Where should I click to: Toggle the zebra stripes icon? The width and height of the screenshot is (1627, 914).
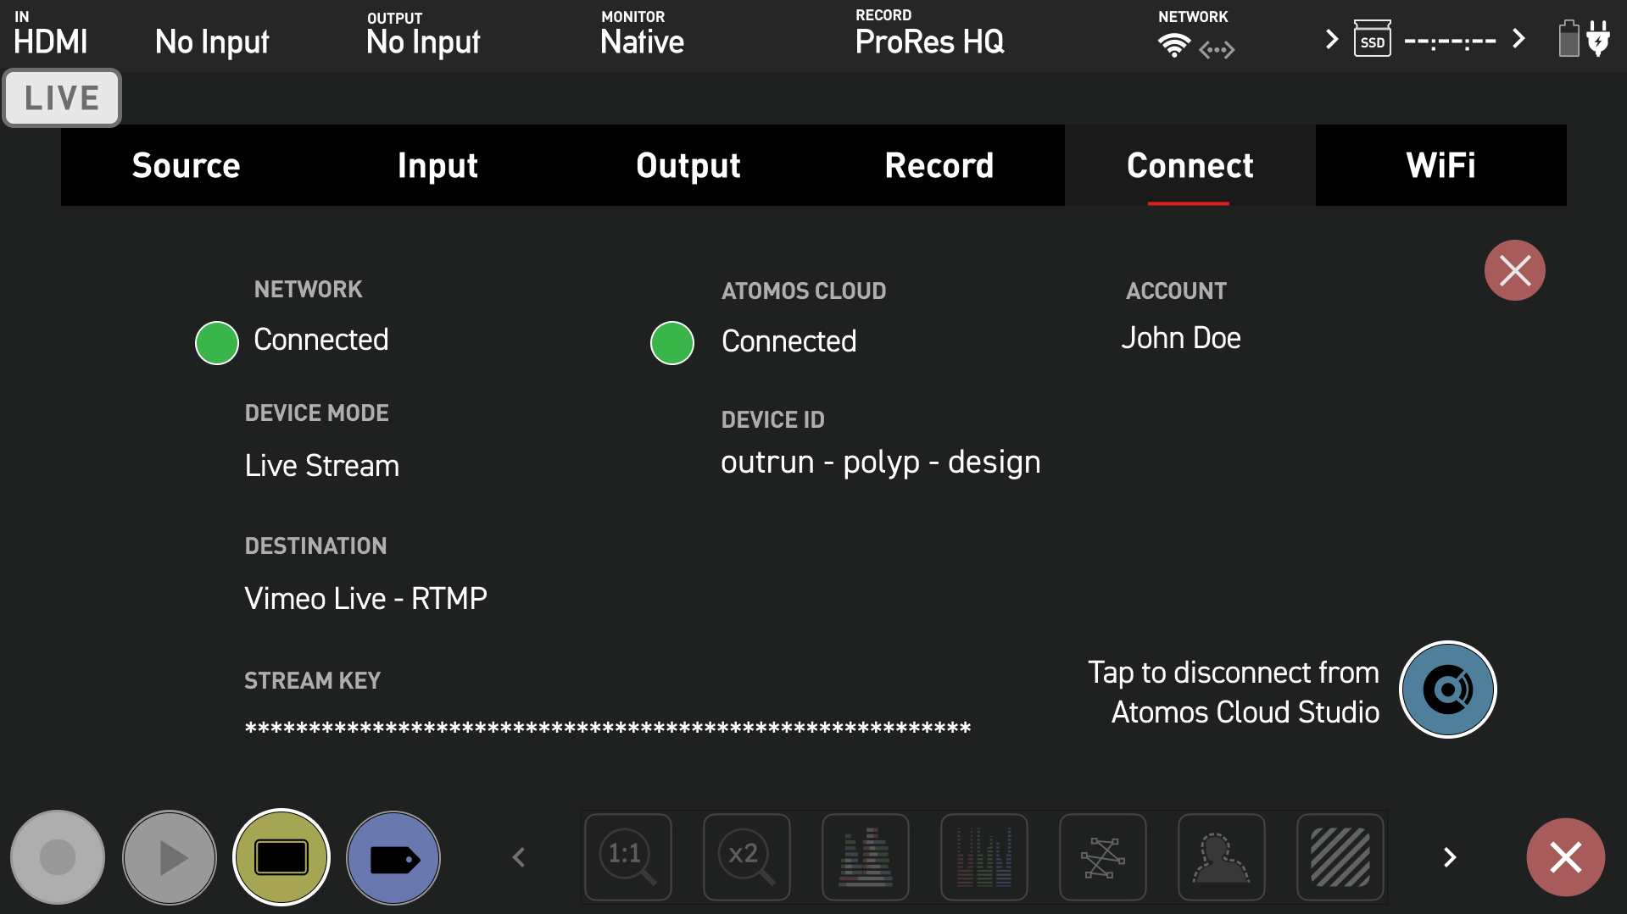coord(1340,857)
